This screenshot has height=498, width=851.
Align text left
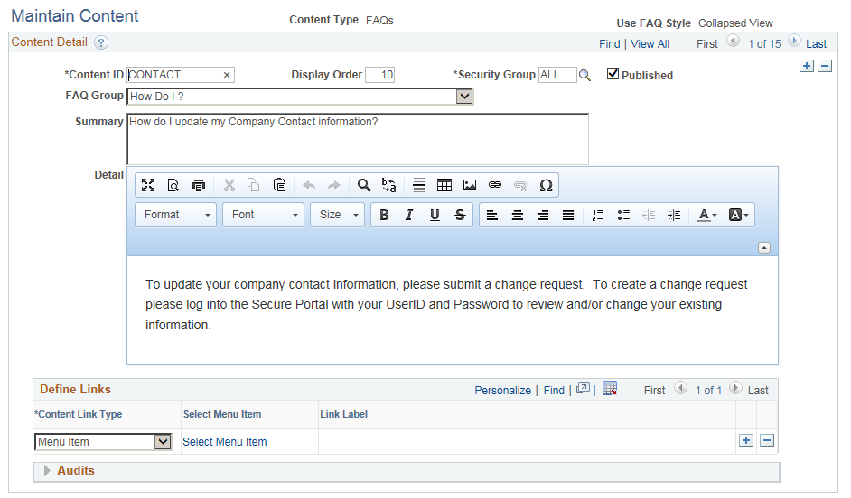pos(492,215)
